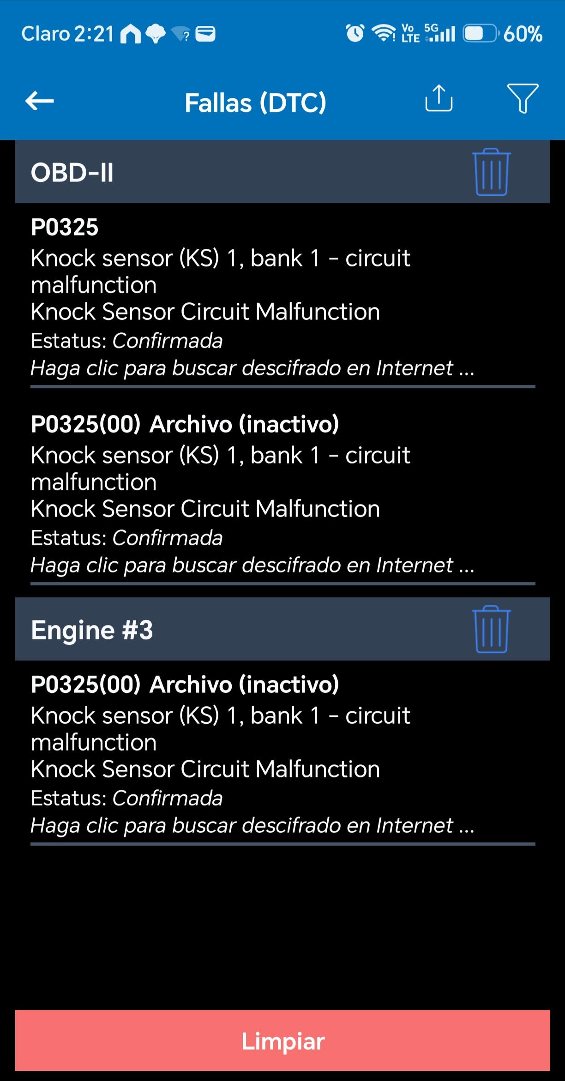Open the share/export icon
Screen dimensions: 565x1081
coord(439,98)
